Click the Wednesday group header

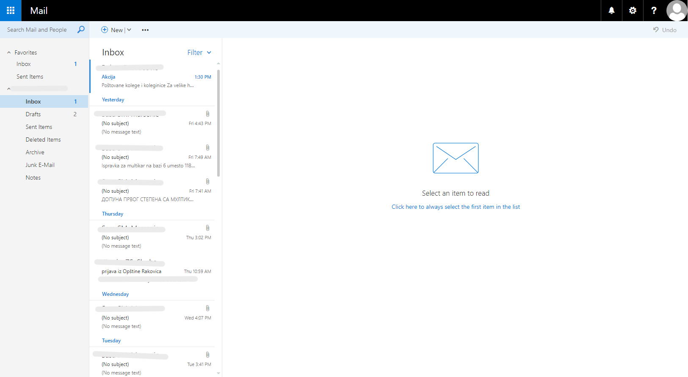[x=115, y=294]
